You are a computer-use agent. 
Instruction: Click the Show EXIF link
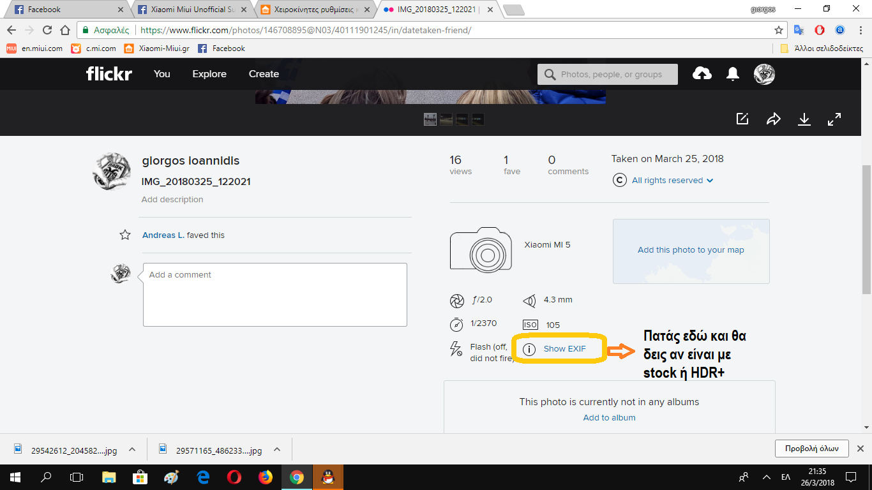[x=564, y=349]
